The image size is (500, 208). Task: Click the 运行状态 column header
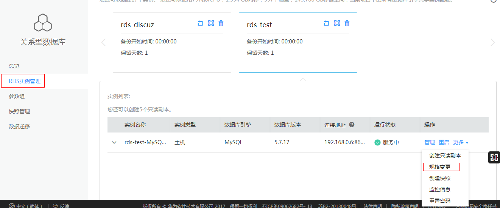pos(385,125)
